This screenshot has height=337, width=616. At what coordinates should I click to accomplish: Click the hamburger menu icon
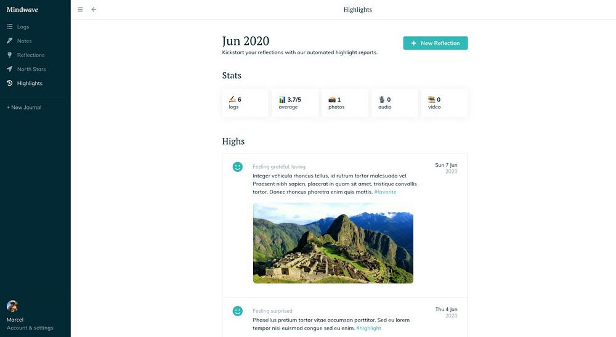click(80, 10)
